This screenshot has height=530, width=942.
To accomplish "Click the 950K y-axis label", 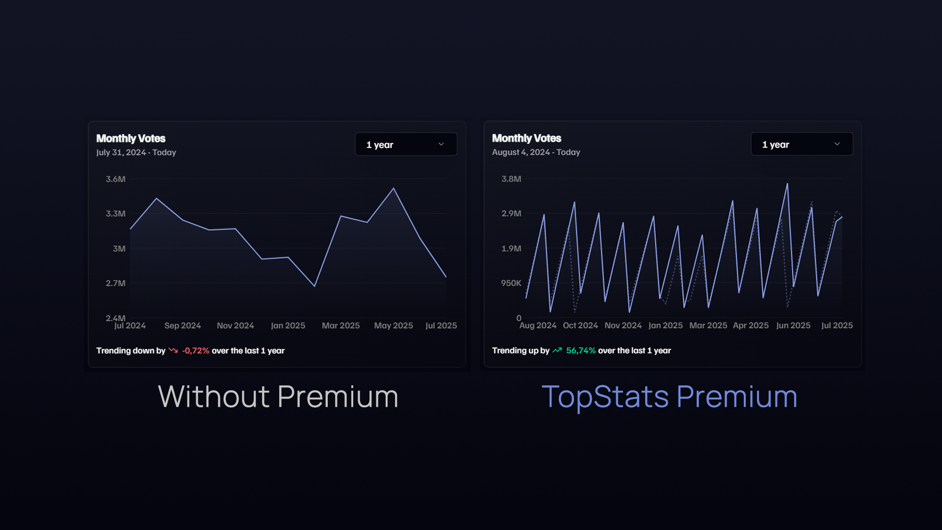I will point(511,283).
